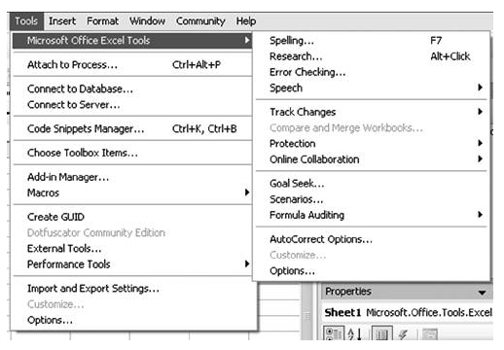504x350 pixels.
Task: Click the panel splitter grip beside Properties
Action: click(306, 315)
